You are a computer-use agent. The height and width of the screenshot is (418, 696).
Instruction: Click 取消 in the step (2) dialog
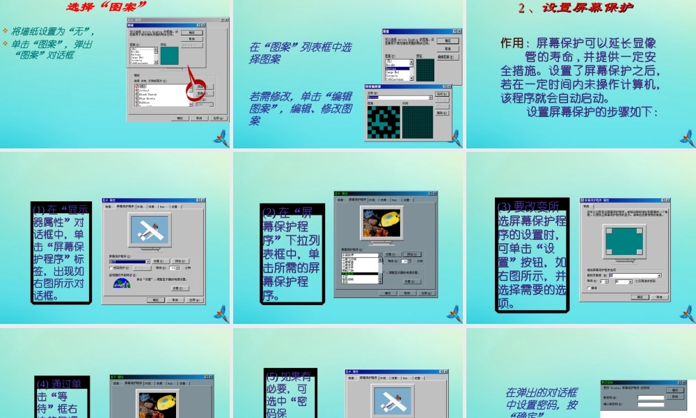[x=407, y=293]
